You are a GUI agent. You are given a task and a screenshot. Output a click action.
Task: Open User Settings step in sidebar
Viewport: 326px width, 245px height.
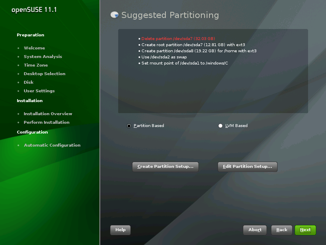pyautogui.click(x=39, y=91)
